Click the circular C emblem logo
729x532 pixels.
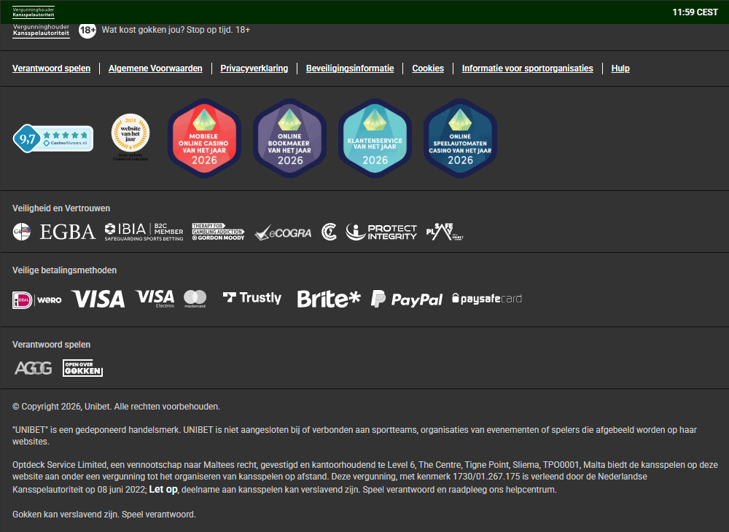(330, 232)
